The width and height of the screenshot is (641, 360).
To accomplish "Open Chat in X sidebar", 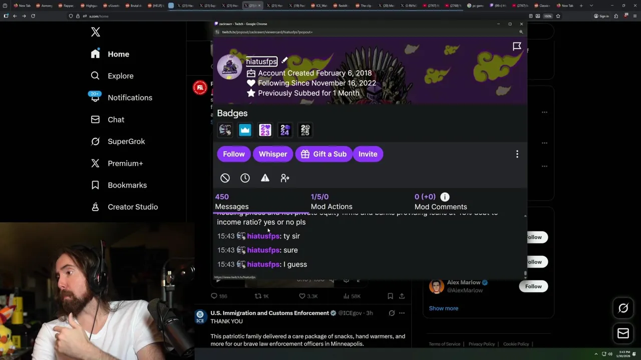I will [108, 119].
